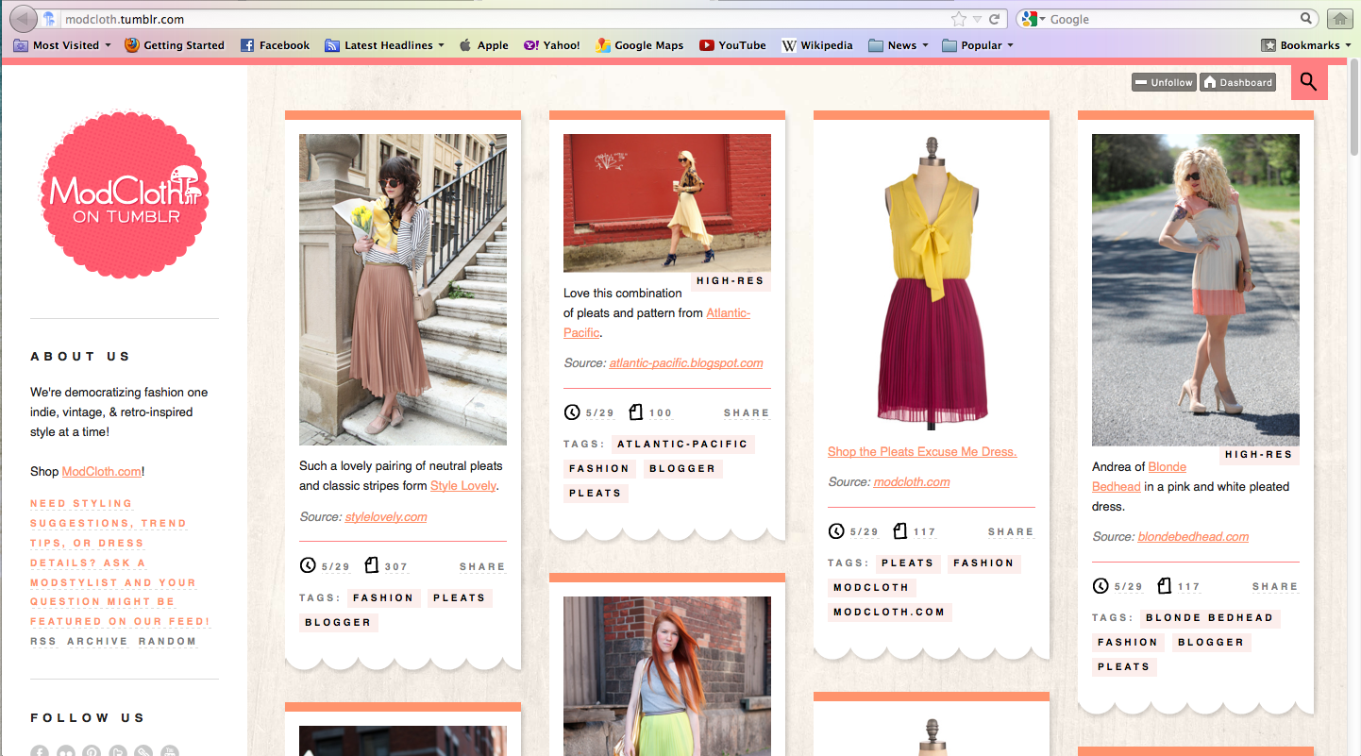The height and width of the screenshot is (756, 1361).
Task: Click the notes icon in the Blonde Bedhead post
Action: point(1164,586)
